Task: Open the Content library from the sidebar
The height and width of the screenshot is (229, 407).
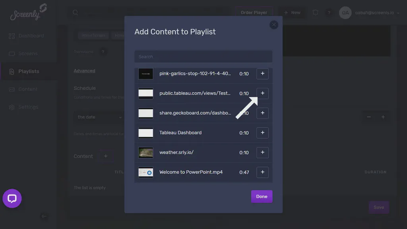Action: (x=29, y=89)
